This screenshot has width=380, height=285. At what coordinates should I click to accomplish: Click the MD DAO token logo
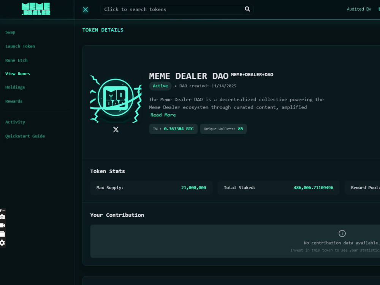tap(116, 99)
